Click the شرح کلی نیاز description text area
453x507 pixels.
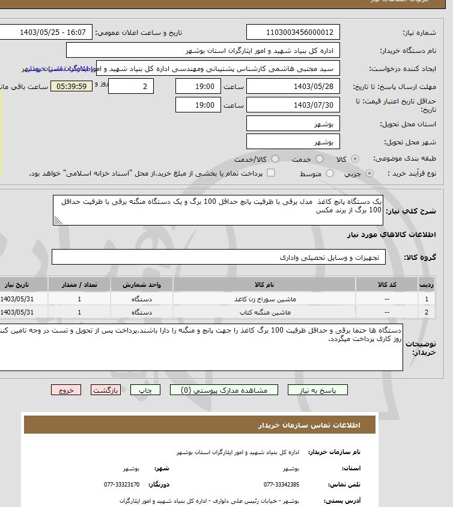(218, 210)
